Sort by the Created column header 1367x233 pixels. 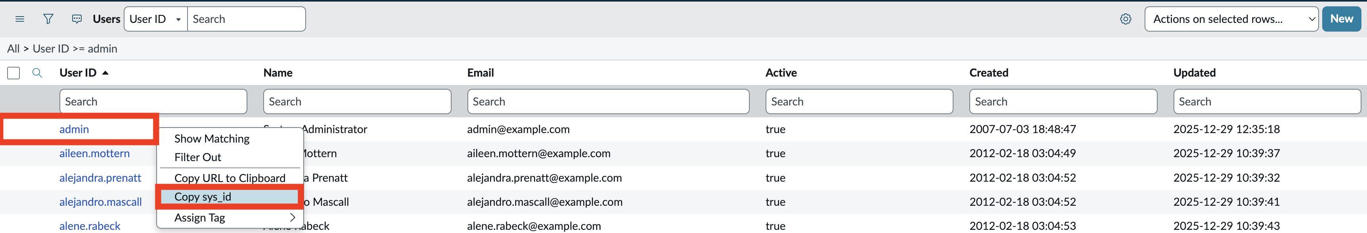988,73
